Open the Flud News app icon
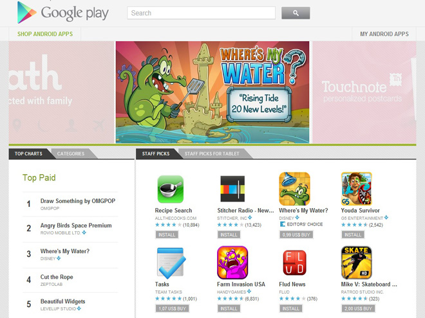The height and width of the screenshot is (318, 425). click(295, 263)
